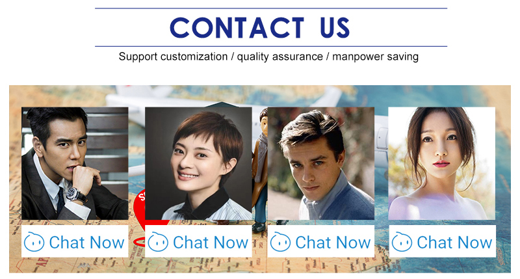Open the photo of the man in blue cardigan

pos(321,163)
